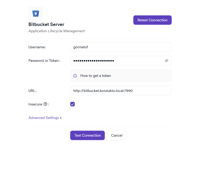
Task: Click the Username label
Action: pyautogui.click(x=37, y=47)
